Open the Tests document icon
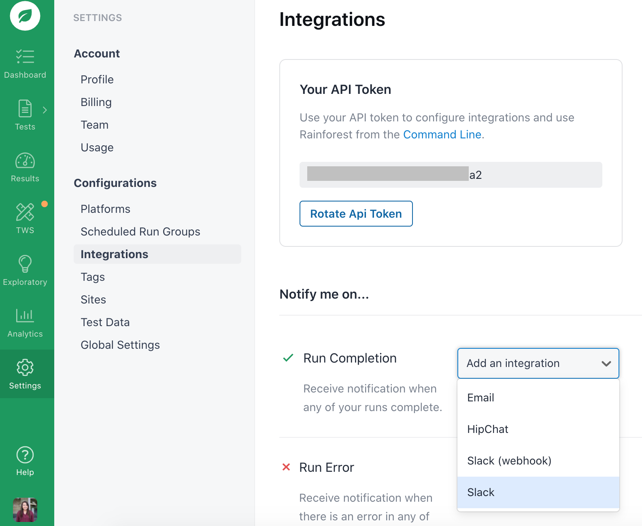Image resolution: width=642 pixels, height=526 pixels. pos(25,108)
